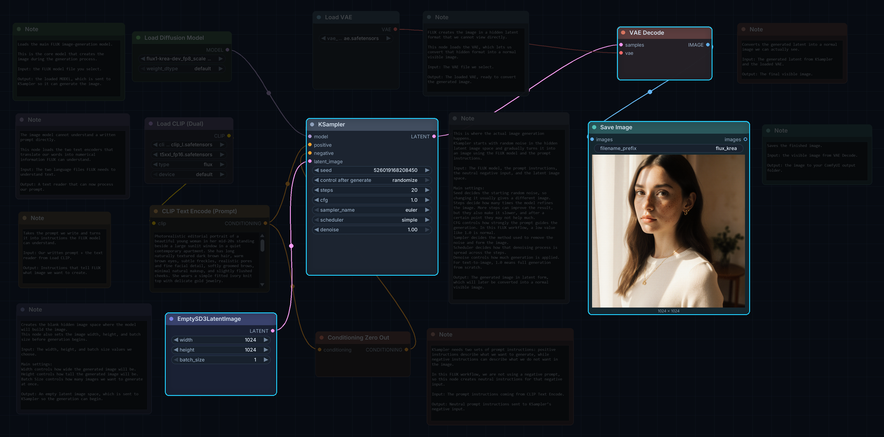The width and height of the screenshot is (884, 437).
Task: Open the CLIP type flux dropdown
Action: point(189,164)
